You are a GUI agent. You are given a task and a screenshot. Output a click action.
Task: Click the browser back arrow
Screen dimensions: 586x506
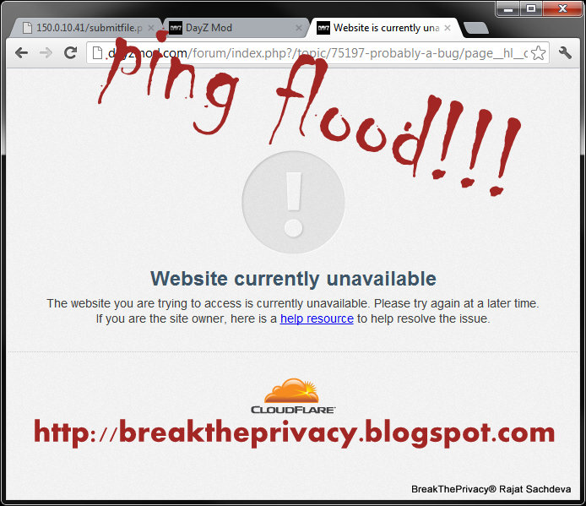click(22, 53)
